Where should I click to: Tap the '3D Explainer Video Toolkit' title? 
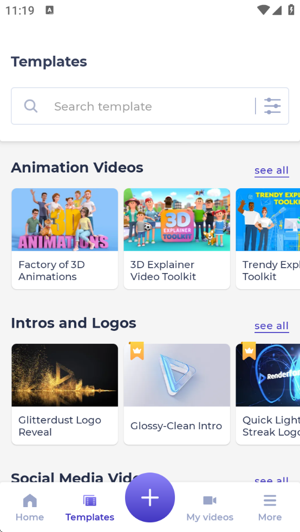tap(163, 270)
